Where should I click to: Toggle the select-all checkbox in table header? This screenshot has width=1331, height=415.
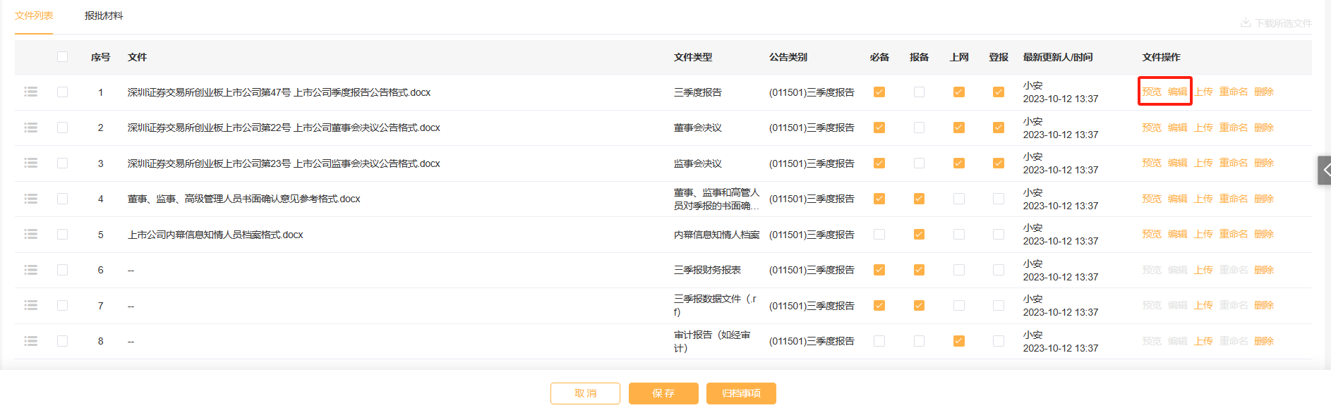click(x=63, y=57)
